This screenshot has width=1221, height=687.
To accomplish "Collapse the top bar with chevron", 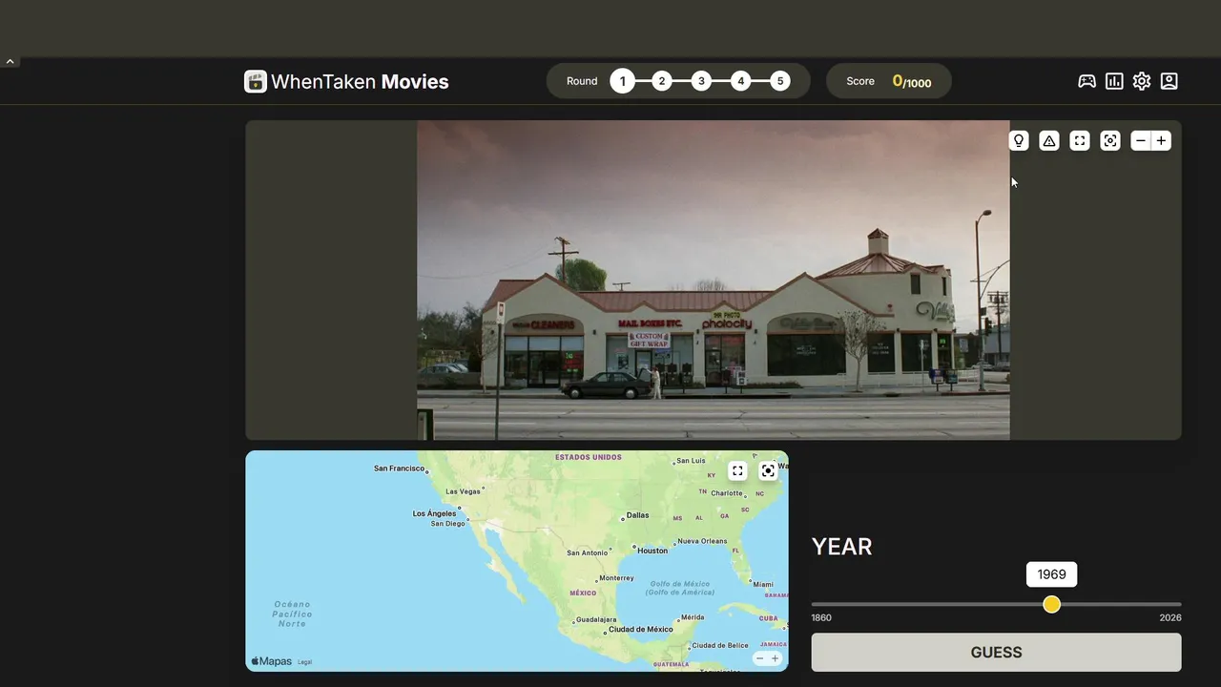I will click(x=10, y=61).
